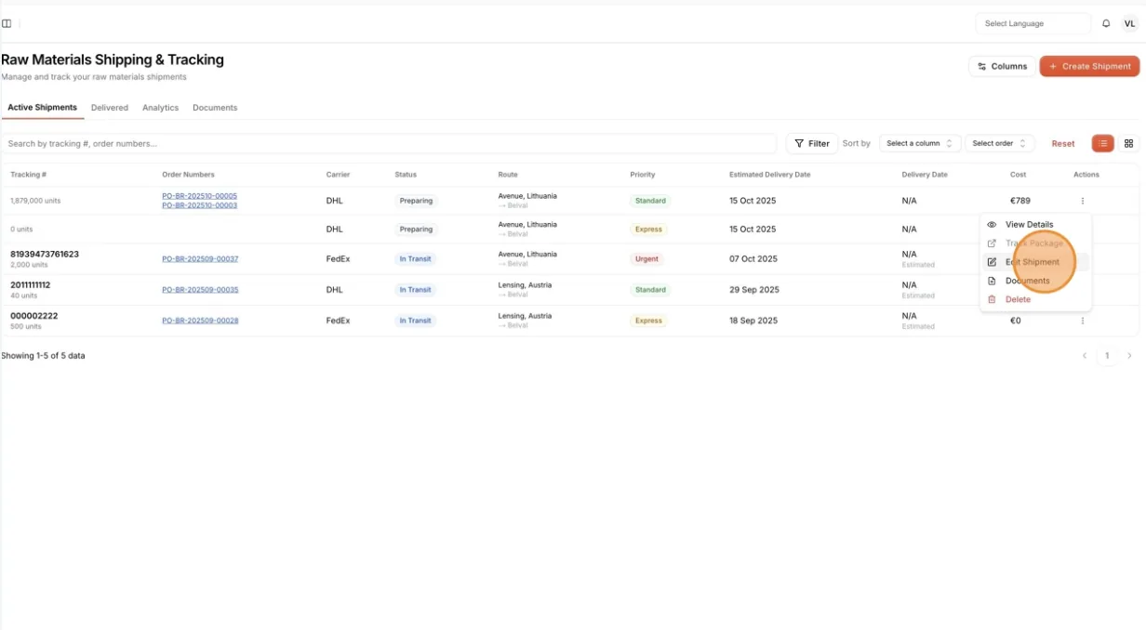Click the Create Shipment button
This screenshot has width=1146, height=630.
point(1089,66)
